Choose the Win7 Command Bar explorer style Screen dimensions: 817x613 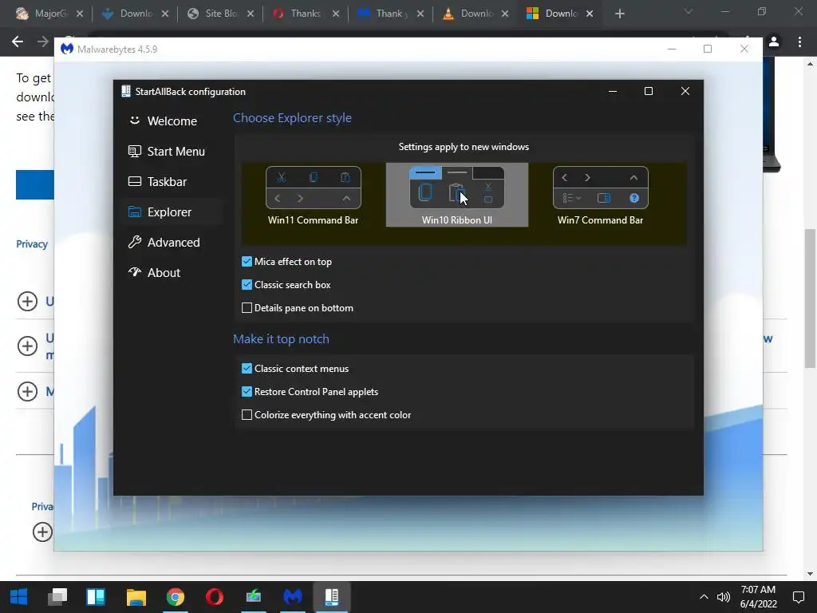coord(600,196)
